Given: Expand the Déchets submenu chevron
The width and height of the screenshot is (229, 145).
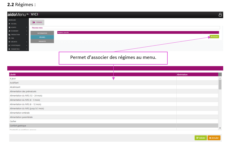Looking at the screenshot, I should coord(26,42).
